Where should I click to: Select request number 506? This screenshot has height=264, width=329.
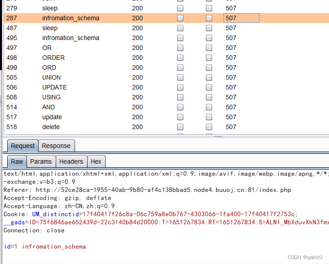(12, 87)
